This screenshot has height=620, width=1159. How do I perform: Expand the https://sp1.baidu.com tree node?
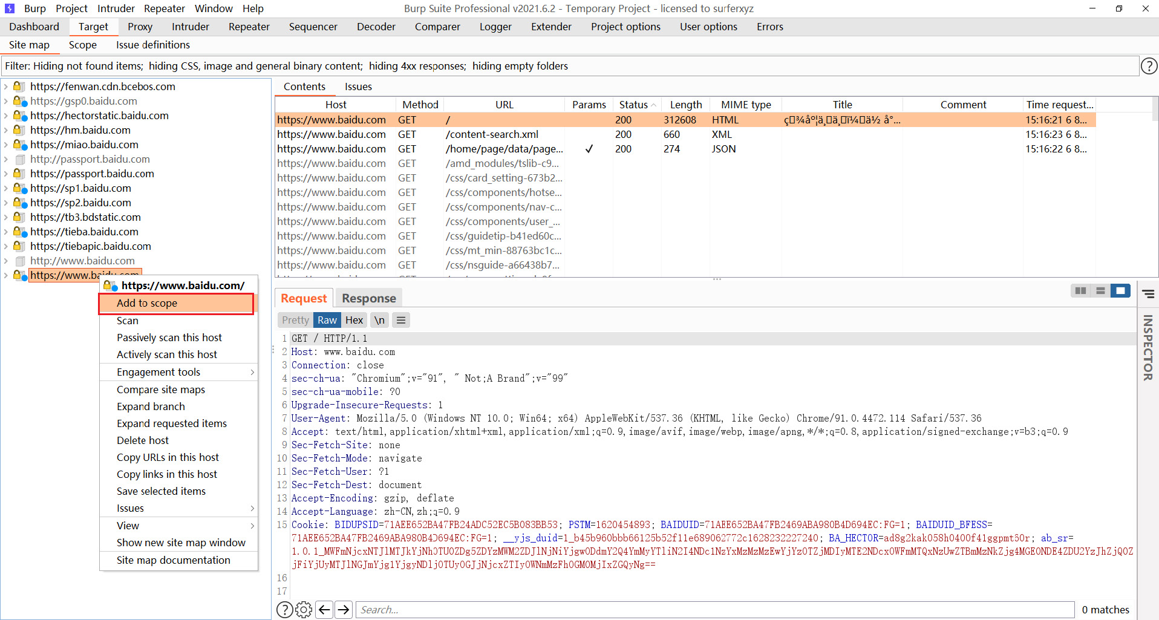point(5,188)
